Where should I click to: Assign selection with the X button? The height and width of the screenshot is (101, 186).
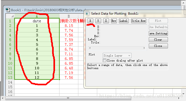(90, 21)
